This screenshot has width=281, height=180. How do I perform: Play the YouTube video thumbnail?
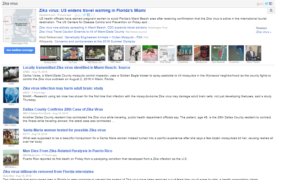73,53
